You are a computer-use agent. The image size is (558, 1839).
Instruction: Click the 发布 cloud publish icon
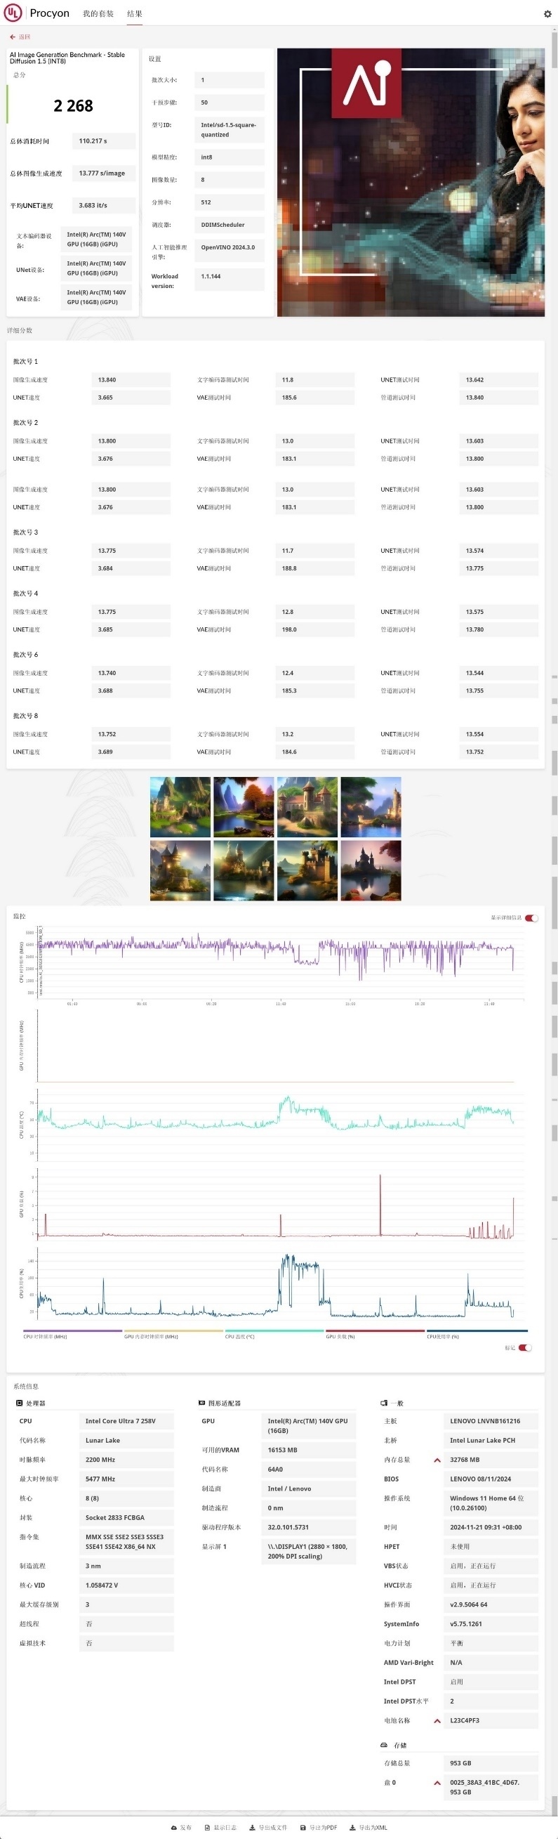[174, 1828]
